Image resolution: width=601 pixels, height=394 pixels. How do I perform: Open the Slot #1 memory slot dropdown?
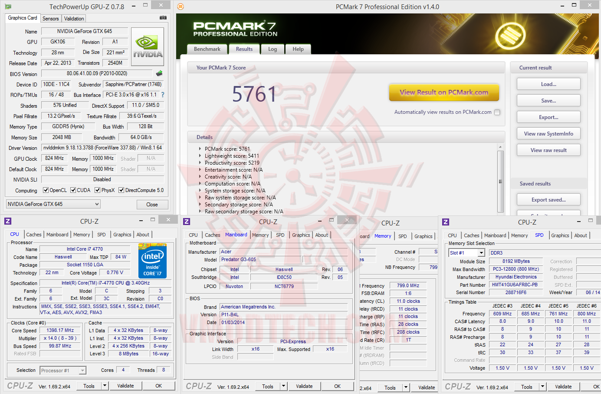[466, 253]
